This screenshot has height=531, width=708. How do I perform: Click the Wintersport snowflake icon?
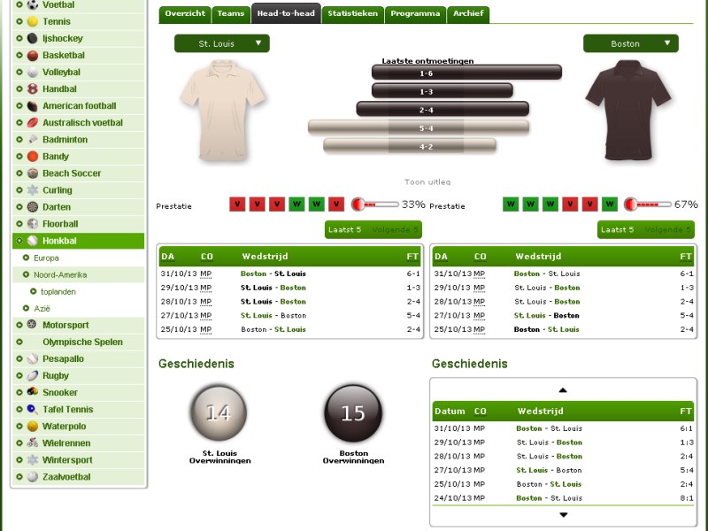[x=33, y=460]
